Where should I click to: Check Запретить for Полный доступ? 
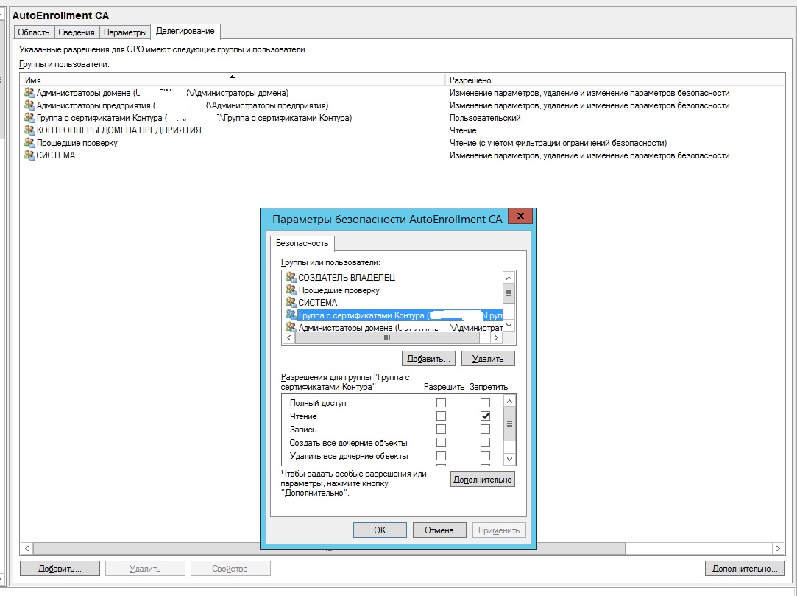click(x=486, y=402)
